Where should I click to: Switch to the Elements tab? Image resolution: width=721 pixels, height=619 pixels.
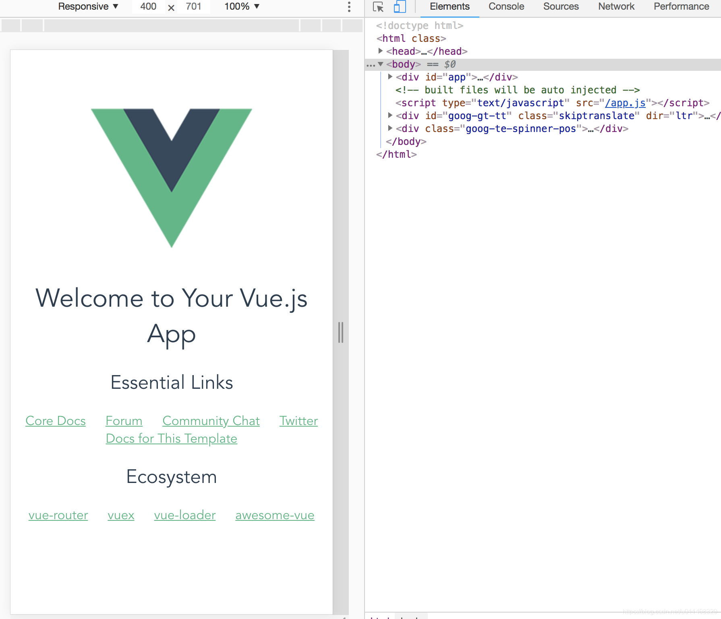point(450,6)
